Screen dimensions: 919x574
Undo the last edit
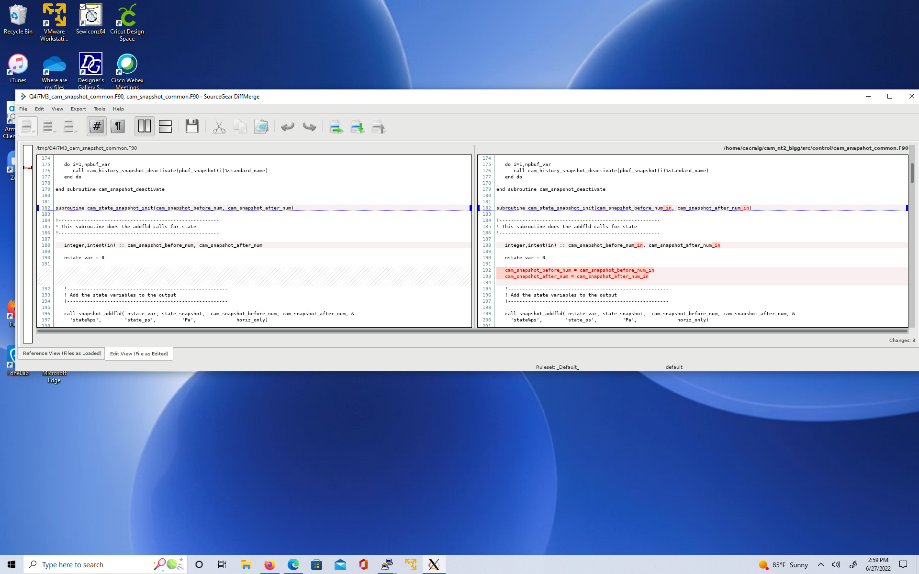click(288, 127)
